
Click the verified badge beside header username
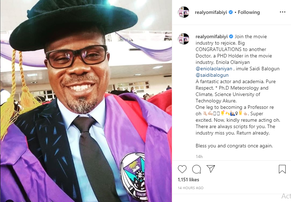tap(231, 12)
